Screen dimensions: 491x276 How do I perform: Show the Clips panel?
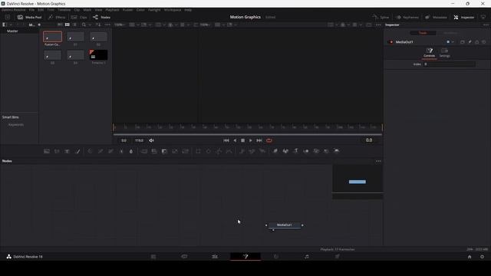[79, 17]
